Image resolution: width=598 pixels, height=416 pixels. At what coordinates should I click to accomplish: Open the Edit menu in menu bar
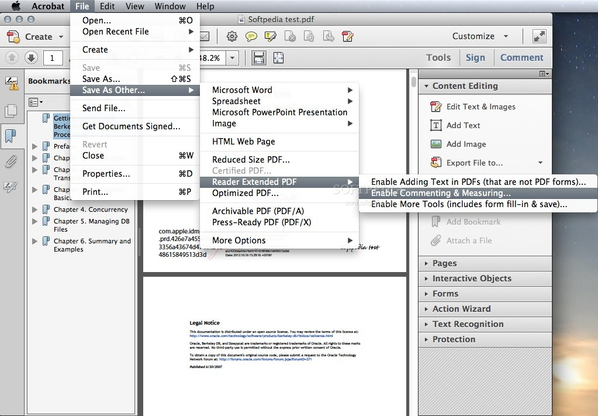[107, 6]
